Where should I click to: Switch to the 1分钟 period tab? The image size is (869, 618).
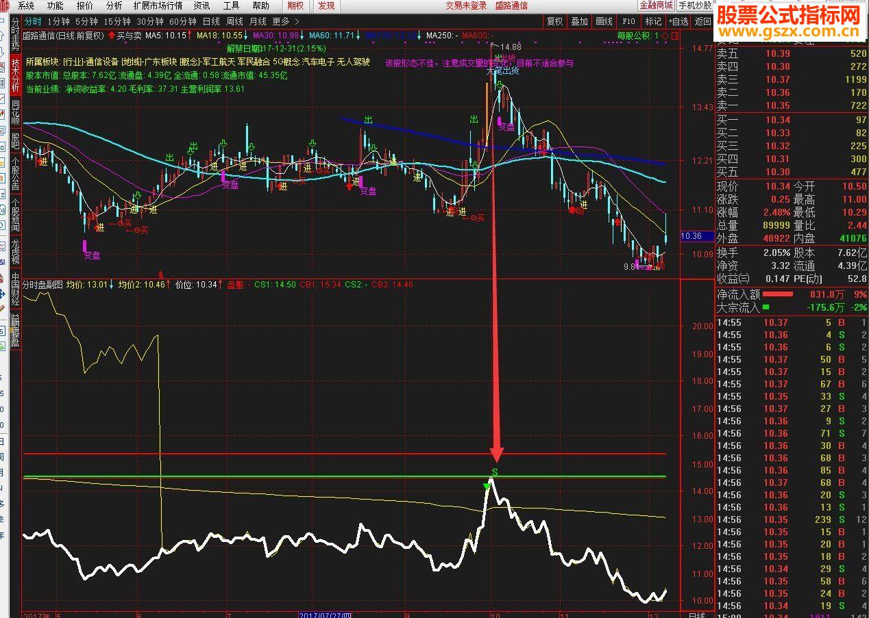(59, 22)
